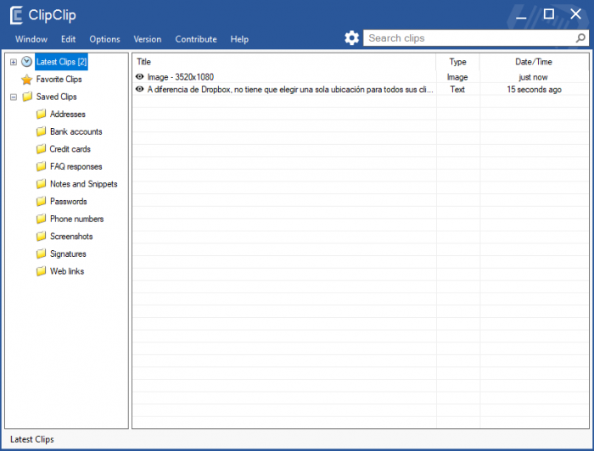Click the 'just now' date cell
Viewport: 594px width, 451px height.
coord(534,77)
